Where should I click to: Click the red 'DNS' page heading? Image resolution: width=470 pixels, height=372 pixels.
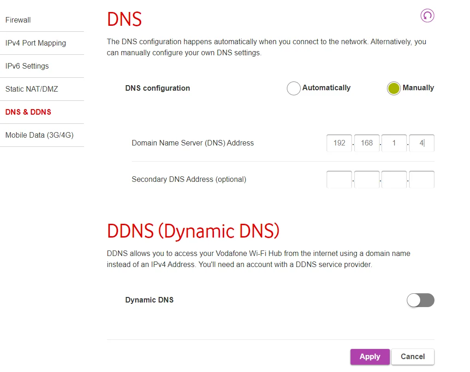[x=125, y=19]
